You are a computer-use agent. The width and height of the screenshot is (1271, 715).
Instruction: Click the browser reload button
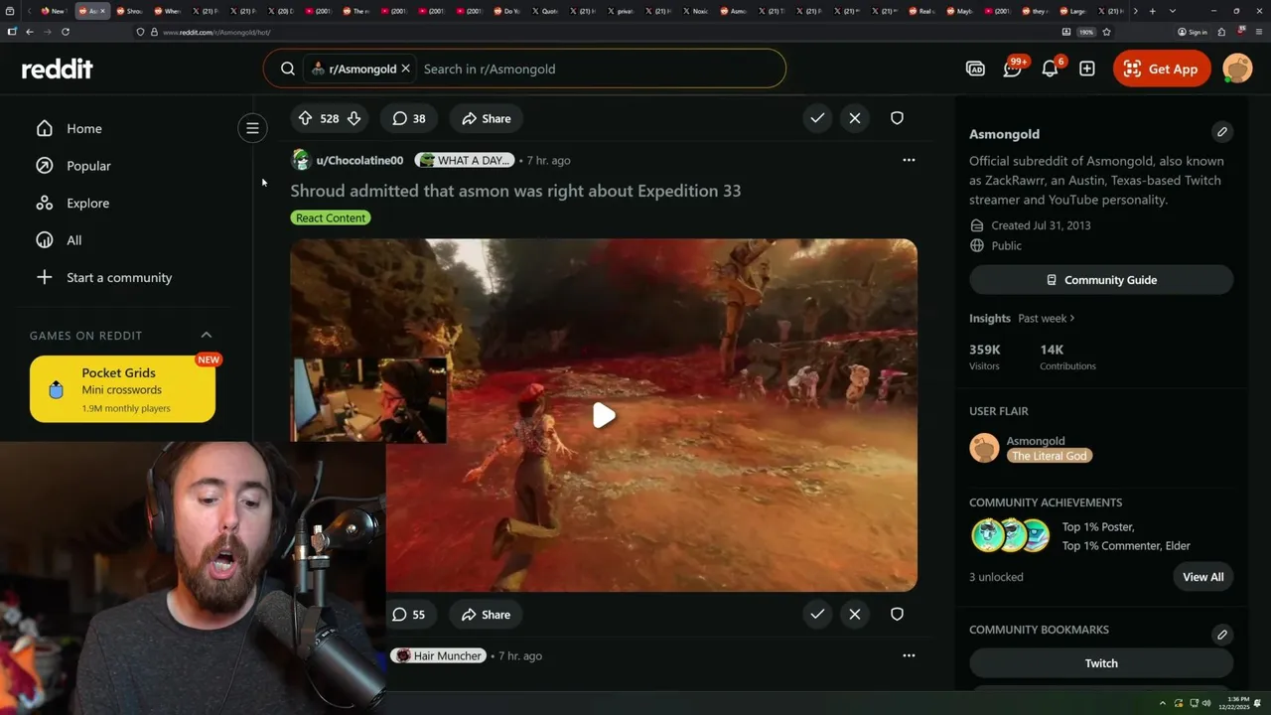tap(66, 32)
